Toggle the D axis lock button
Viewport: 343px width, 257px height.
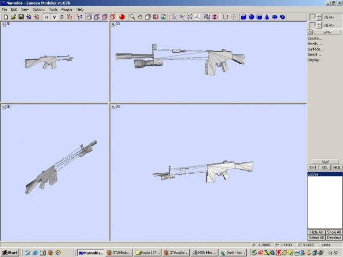tap(62, 17)
